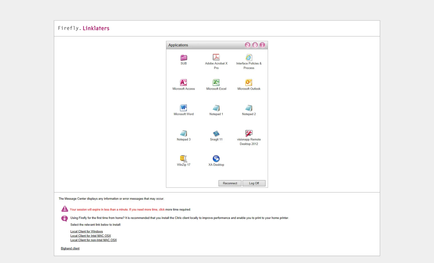434x263 pixels.
Task: Open the SUB folder
Action: point(184,60)
